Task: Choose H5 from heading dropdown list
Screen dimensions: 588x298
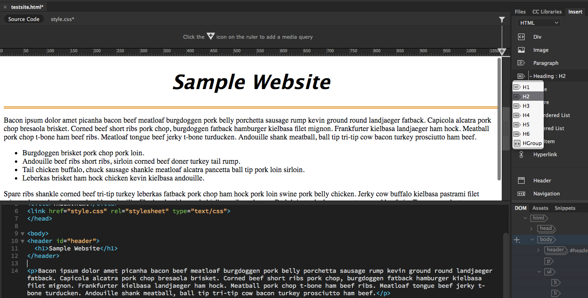Action: tap(528, 125)
